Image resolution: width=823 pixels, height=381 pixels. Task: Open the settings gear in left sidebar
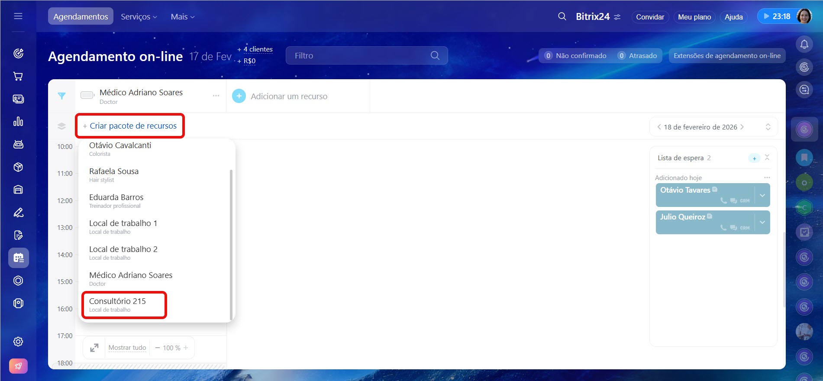click(18, 342)
